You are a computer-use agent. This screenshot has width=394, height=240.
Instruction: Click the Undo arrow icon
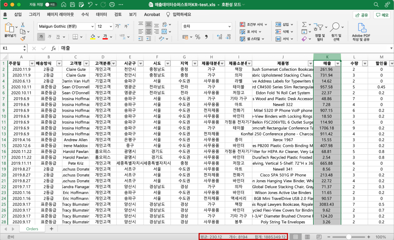tap(90, 4)
